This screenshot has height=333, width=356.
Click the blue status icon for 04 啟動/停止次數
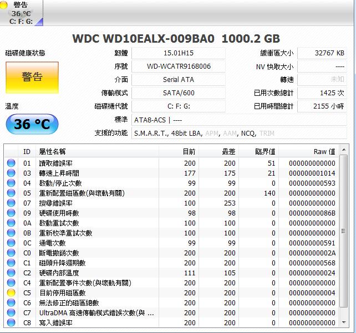coord(11,183)
